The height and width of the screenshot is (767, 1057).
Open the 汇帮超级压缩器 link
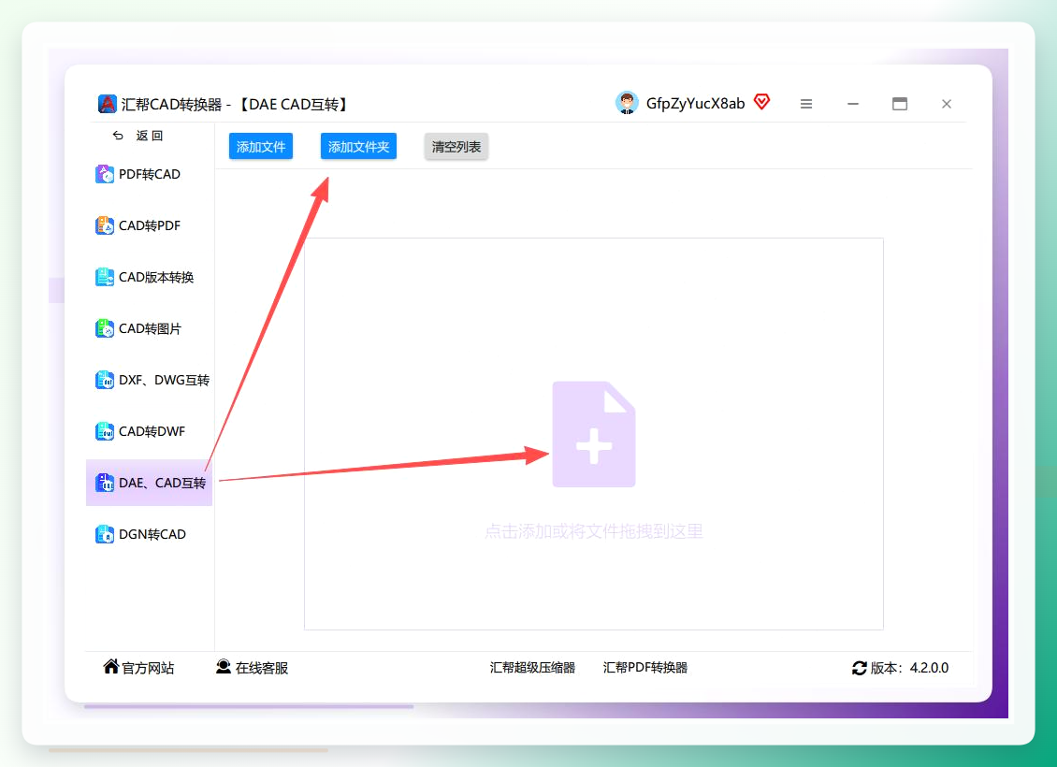(532, 667)
